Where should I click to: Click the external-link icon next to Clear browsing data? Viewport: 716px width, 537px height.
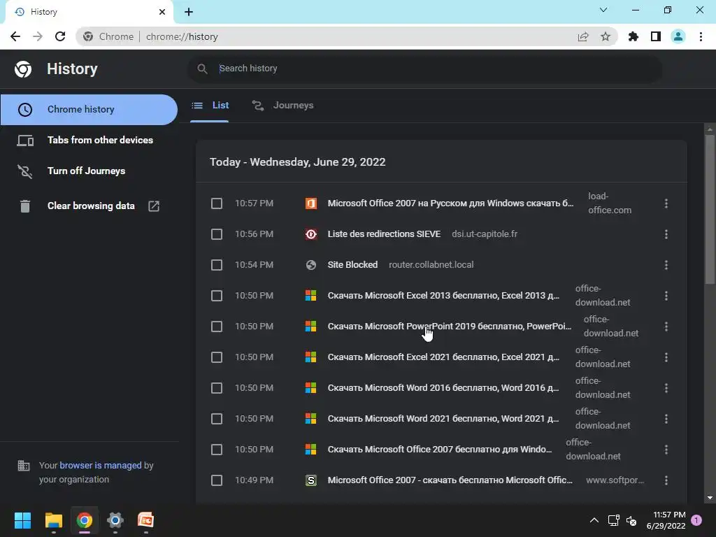click(x=154, y=206)
